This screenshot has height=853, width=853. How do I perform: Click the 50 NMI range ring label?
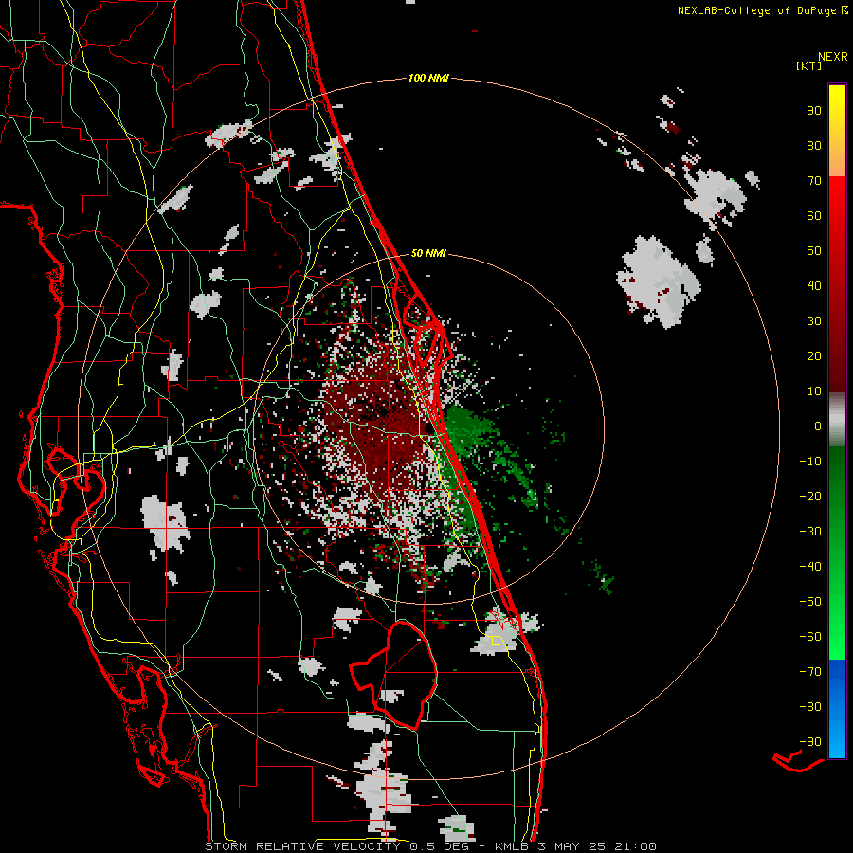[428, 253]
